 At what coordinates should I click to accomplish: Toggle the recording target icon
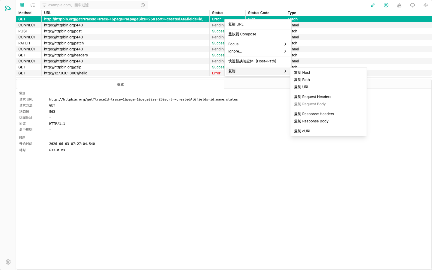click(x=386, y=5)
